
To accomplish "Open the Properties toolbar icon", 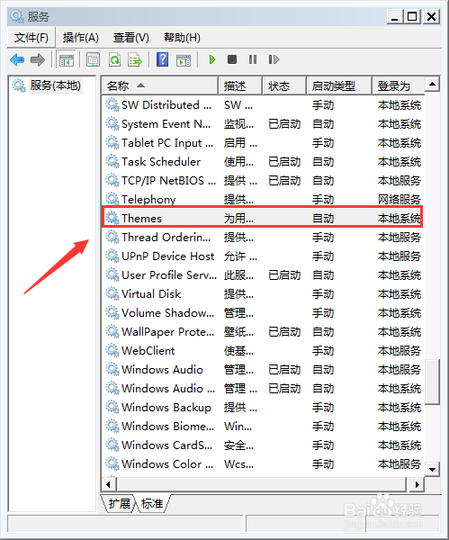I will pos(93,60).
